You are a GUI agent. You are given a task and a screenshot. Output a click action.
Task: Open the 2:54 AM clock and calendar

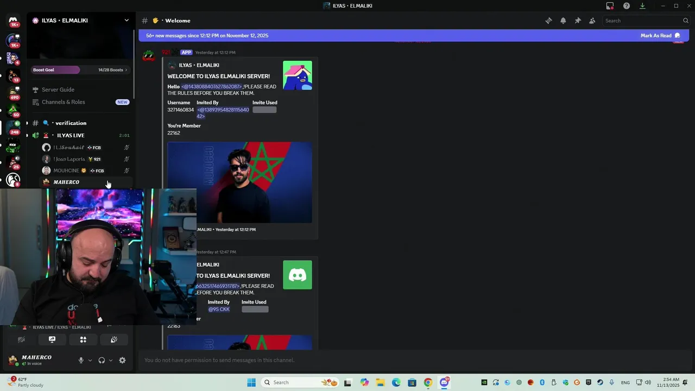pyautogui.click(x=668, y=382)
